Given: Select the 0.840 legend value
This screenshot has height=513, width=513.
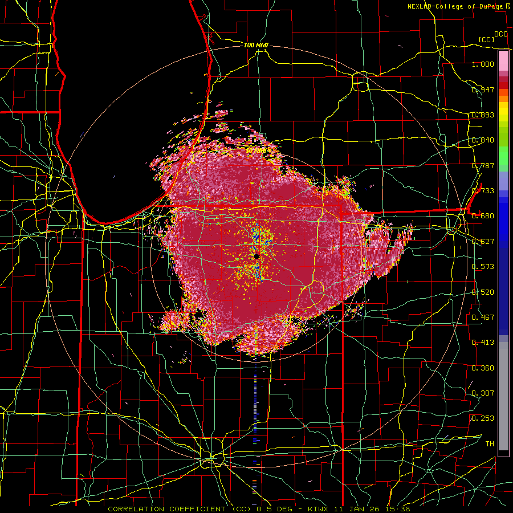Looking at the screenshot, I should [x=483, y=140].
